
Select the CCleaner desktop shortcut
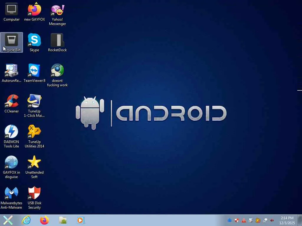(12, 104)
